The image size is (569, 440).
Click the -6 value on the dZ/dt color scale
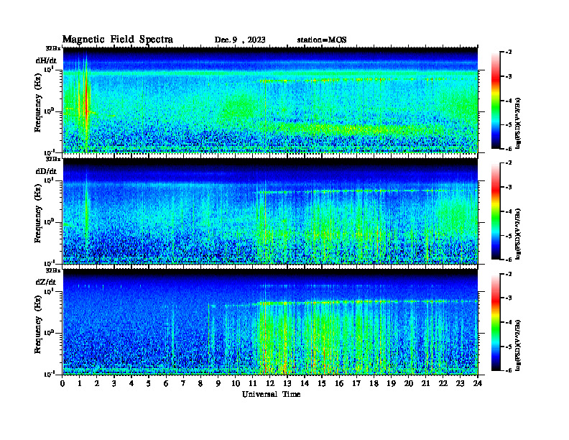click(509, 370)
